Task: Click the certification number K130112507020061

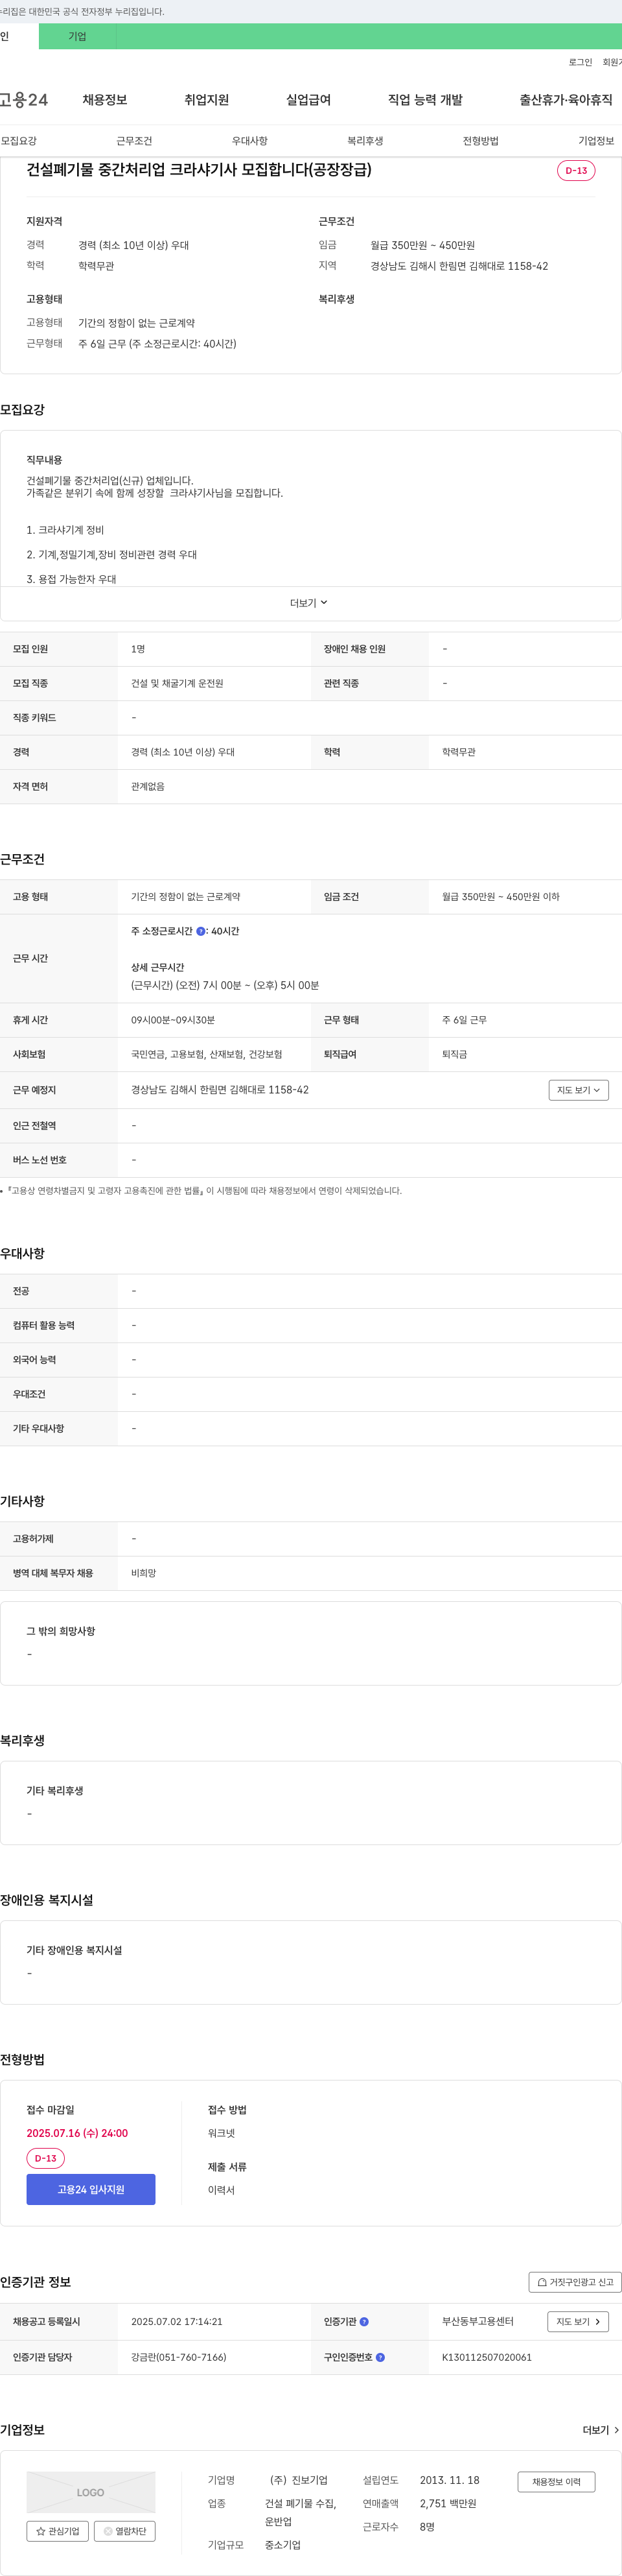Action: [487, 2357]
